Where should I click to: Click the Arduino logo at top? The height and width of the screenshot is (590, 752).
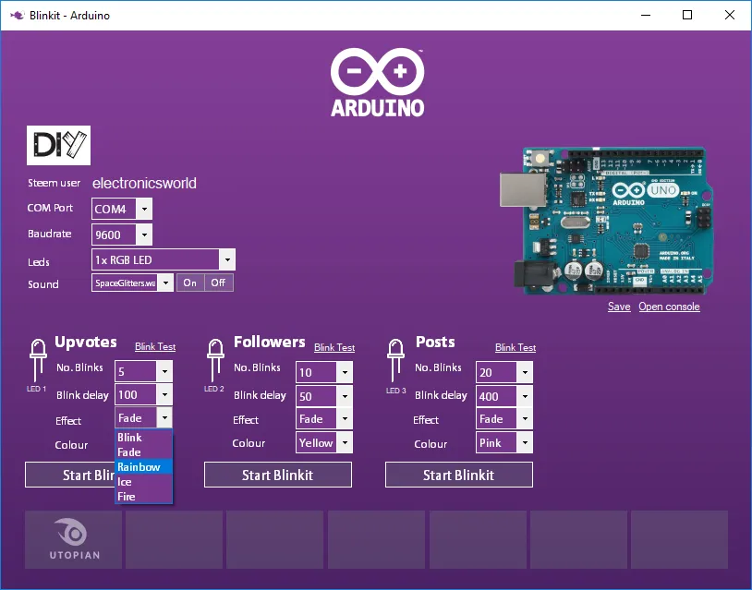pos(377,82)
